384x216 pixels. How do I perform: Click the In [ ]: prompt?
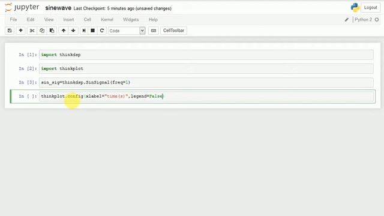pos(28,96)
